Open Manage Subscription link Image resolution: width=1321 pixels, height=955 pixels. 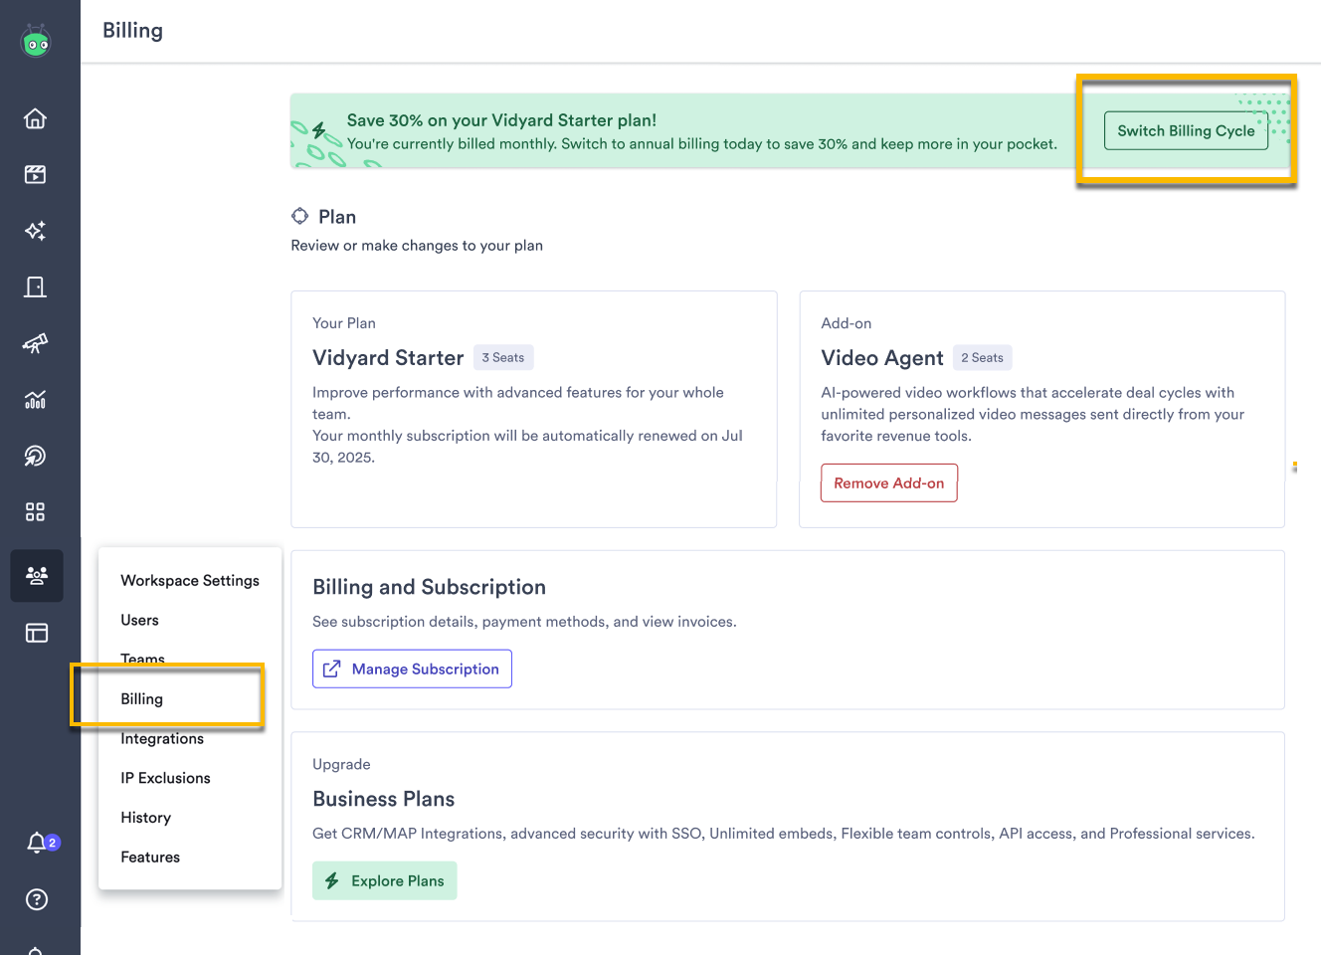tap(412, 668)
